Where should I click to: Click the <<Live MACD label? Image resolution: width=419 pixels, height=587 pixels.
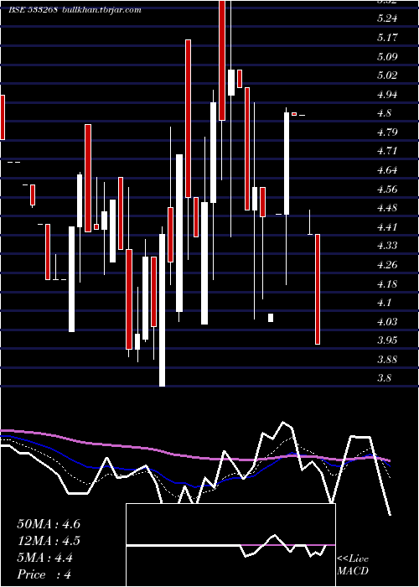pyautogui.click(x=353, y=565)
